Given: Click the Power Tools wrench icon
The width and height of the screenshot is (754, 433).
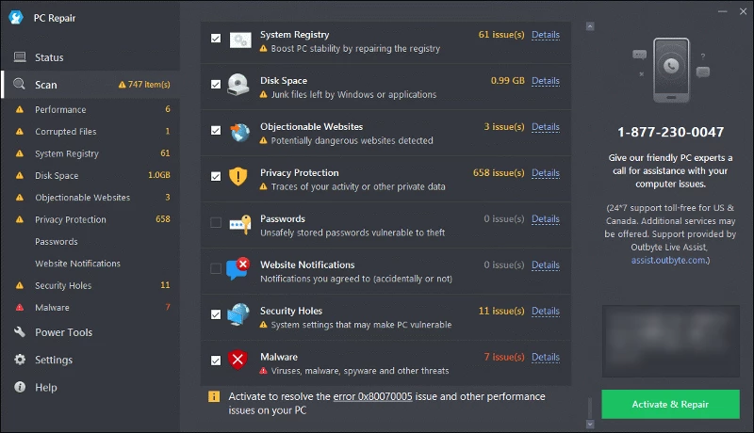Looking at the screenshot, I should [x=20, y=331].
